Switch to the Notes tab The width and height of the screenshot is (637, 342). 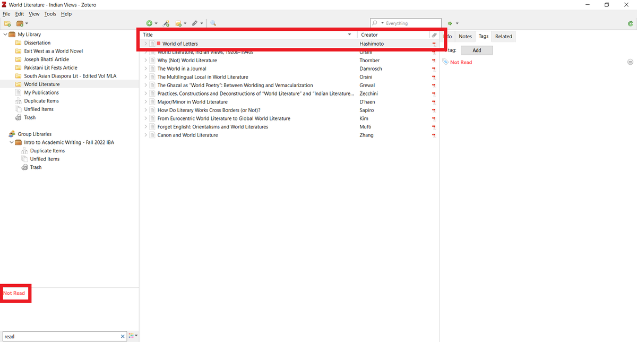465,36
